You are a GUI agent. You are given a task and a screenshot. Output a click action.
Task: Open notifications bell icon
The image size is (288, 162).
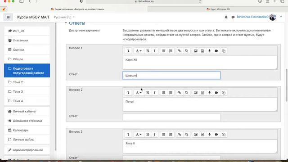pos(226,17)
